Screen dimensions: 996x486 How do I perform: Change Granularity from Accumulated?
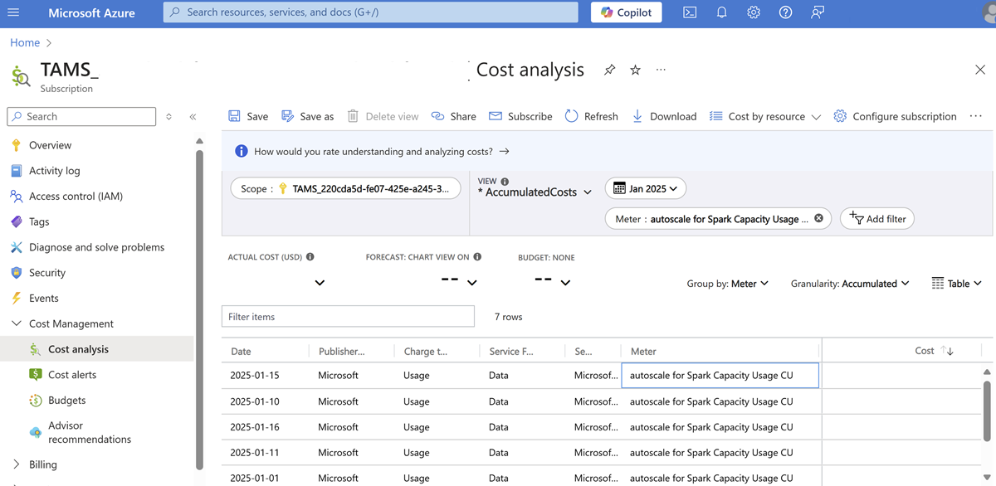(850, 284)
